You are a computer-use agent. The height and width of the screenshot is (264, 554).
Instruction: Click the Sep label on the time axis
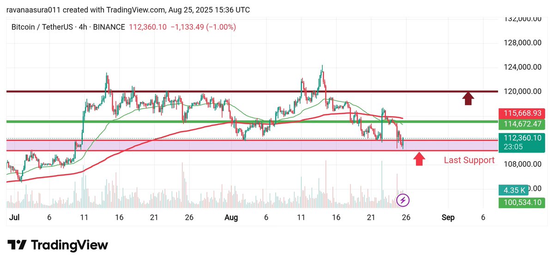pyautogui.click(x=448, y=217)
